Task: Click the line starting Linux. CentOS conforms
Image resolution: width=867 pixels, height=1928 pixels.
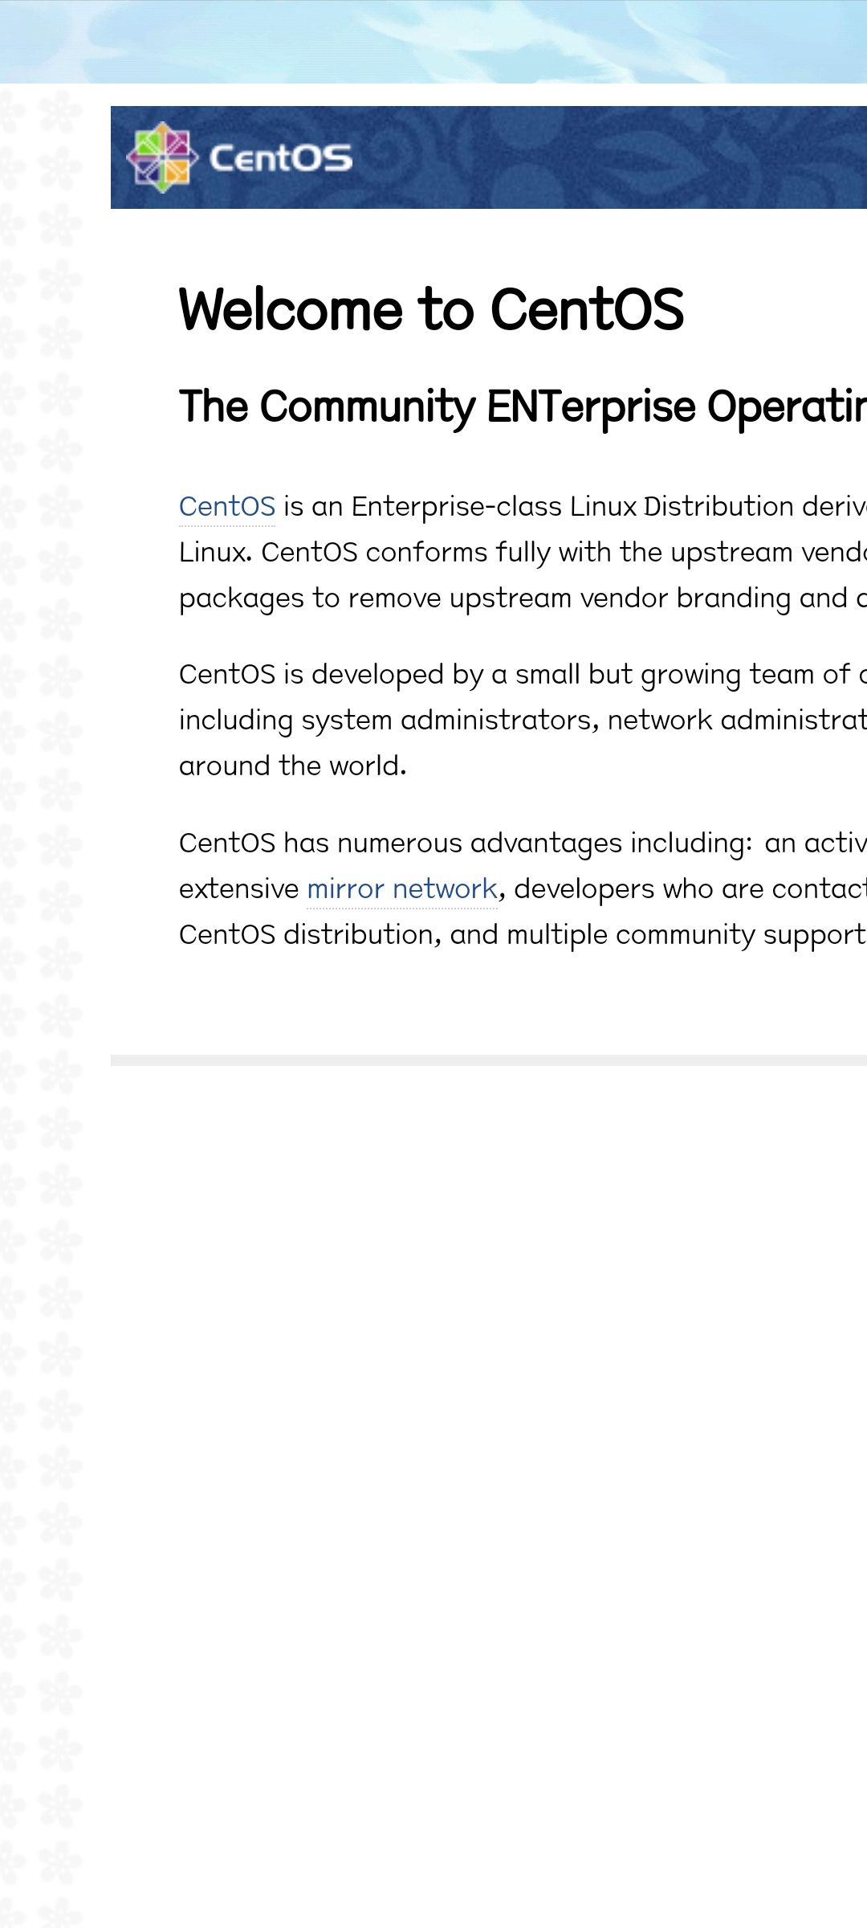Action: pyautogui.click(x=523, y=553)
